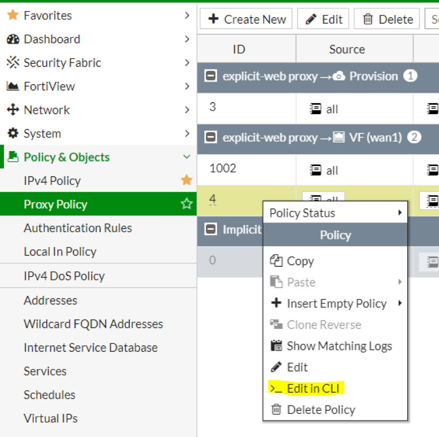Click the toolbar Delete button
The image size is (439, 437).
tap(387, 19)
